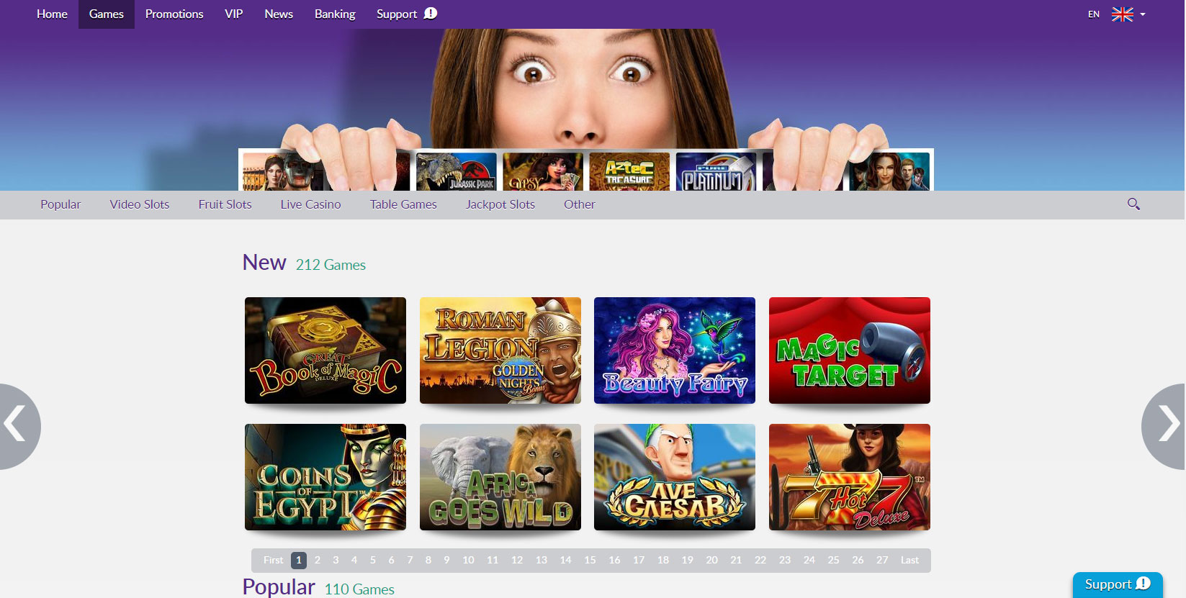Viewport: 1186px width, 598px height.
Task: Go to the Banking page
Action: coord(335,14)
